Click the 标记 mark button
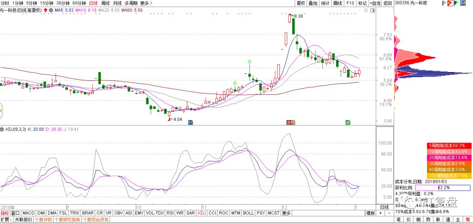This screenshot has width=473, height=223. [362, 3]
